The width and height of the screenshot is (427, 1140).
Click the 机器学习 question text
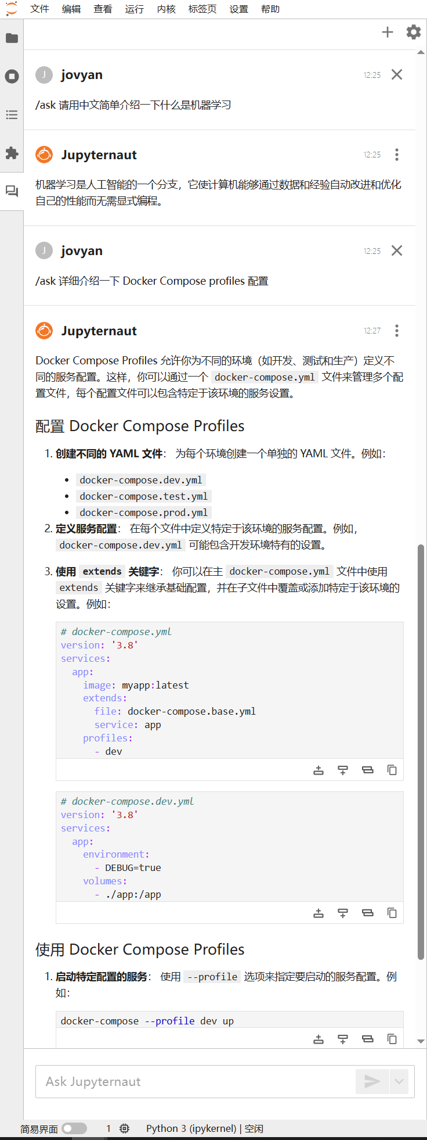[133, 105]
